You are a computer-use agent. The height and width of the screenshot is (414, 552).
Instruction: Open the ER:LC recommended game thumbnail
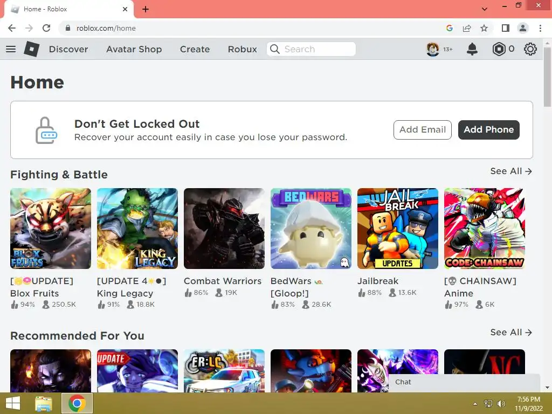click(x=224, y=371)
